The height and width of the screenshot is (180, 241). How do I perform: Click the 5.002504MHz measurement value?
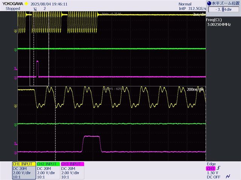pyautogui.click(x=219, y=24)
